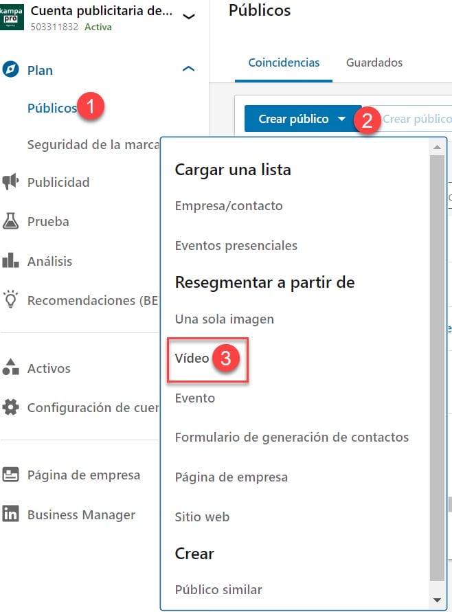Select Empresa/contacto list option

pos(229,205)
